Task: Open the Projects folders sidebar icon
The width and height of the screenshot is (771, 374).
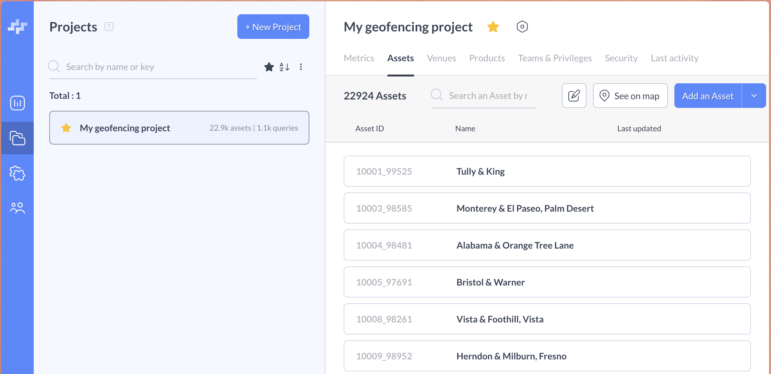Action: coord(18,138)
